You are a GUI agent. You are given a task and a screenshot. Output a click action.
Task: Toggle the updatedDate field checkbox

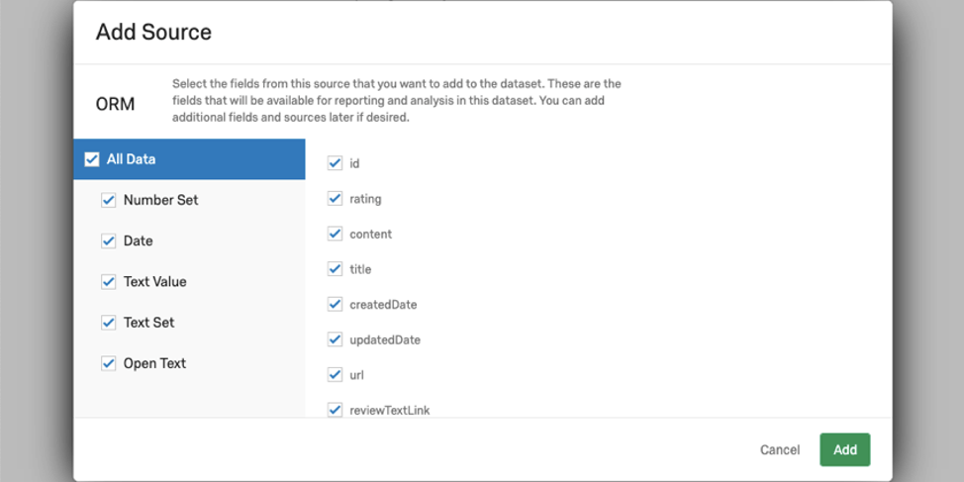point(335,339)
